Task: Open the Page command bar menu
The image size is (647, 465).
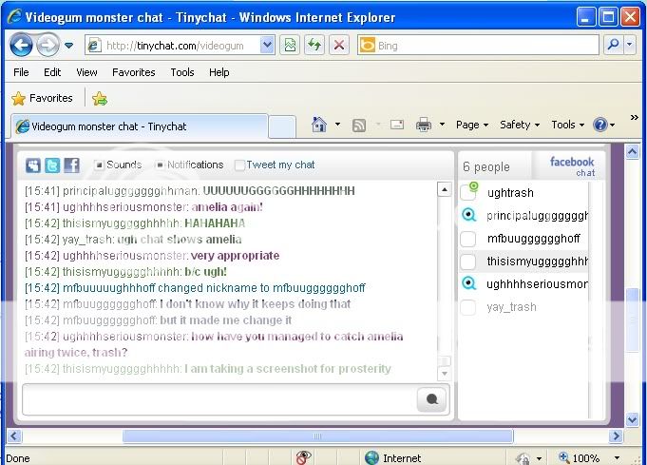Action: pos(472,125)
